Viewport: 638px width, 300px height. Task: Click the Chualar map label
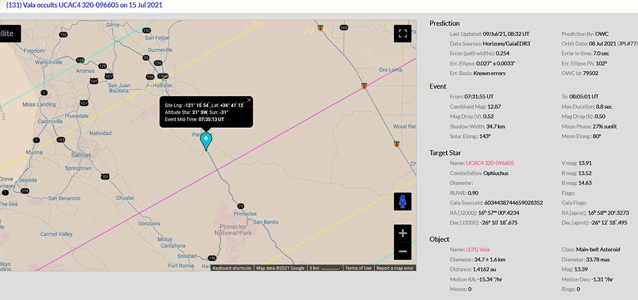click(x=126, y=198)
